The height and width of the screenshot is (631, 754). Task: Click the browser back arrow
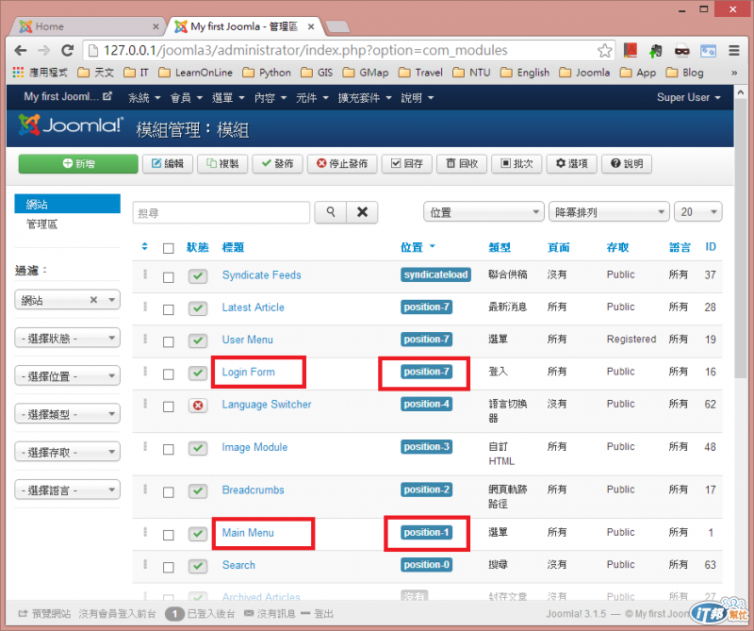(20, 50)
